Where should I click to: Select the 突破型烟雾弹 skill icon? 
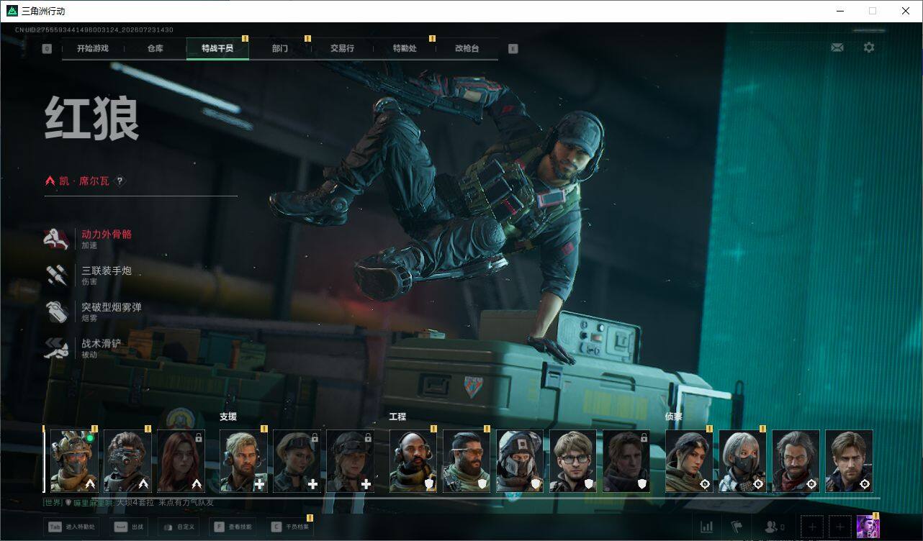pyautogui.click(x=56, y=312)
